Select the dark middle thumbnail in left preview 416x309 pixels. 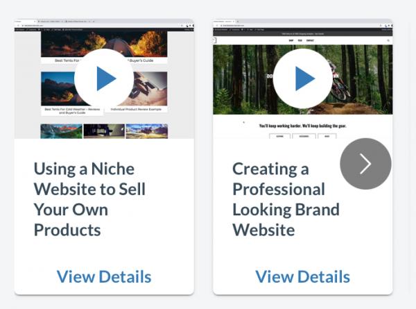pos(104,131)
